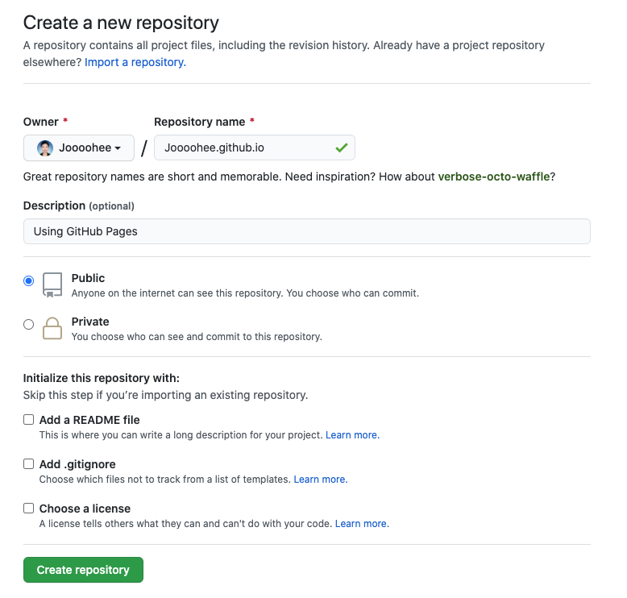Open Learn more link for .gitignore
The height and width of the screenshot is (598, 627).
click(321, 480)
